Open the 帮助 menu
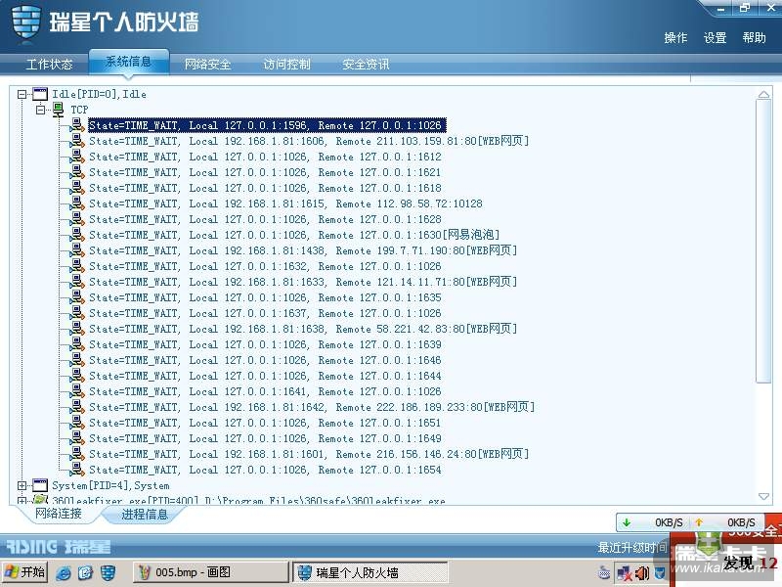 pos(754,38)
